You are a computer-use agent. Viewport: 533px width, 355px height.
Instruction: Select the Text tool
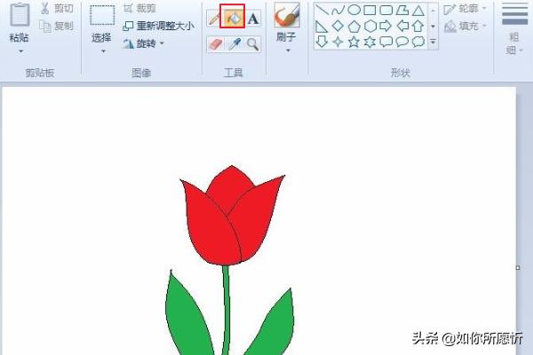point(253,17)
